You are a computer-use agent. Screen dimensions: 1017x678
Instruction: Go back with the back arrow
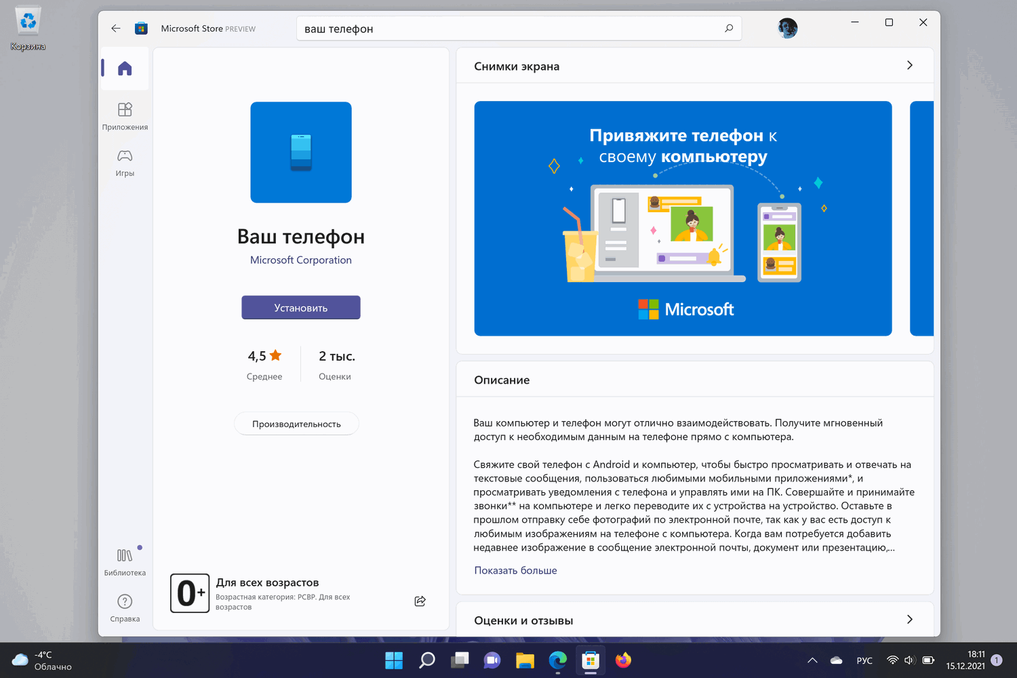[116, 28]
